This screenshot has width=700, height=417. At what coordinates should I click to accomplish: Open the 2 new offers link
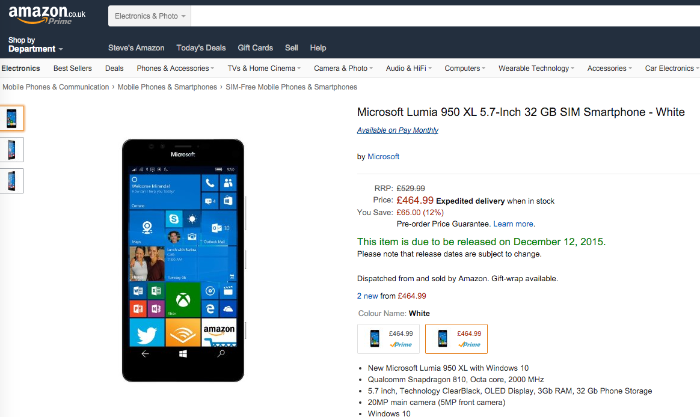tap(367, 296)
